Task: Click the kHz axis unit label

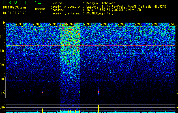Action: pyautogui.click(x=3, y=23)
